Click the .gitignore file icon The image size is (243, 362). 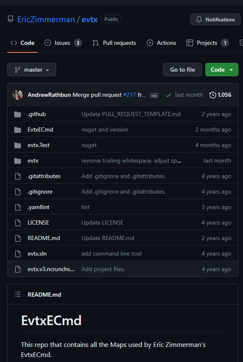pos(18,191)
